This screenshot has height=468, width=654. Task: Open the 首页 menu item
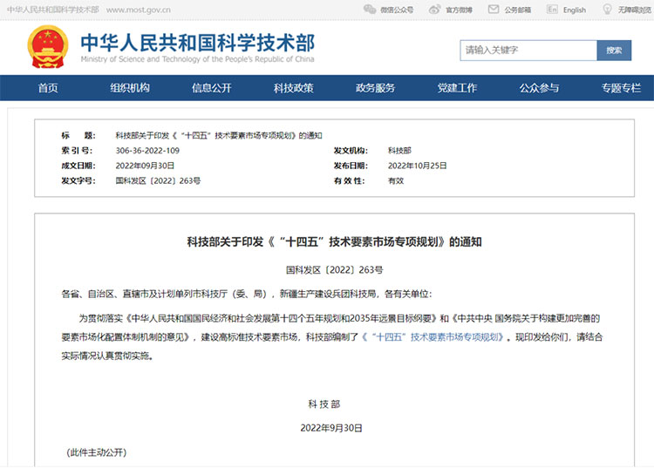[x=48, y=88]
